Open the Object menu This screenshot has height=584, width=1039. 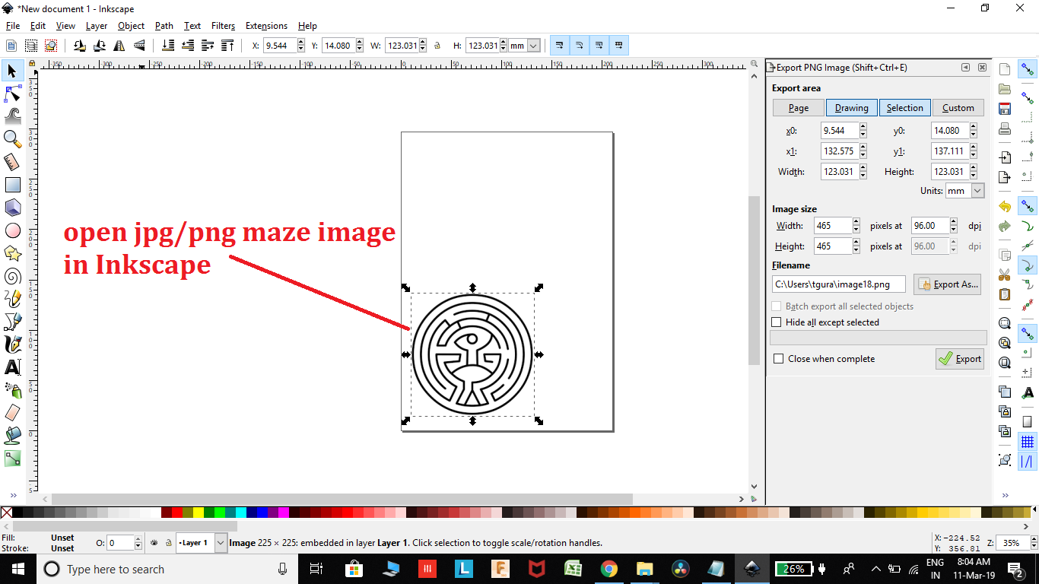point(131,26)
